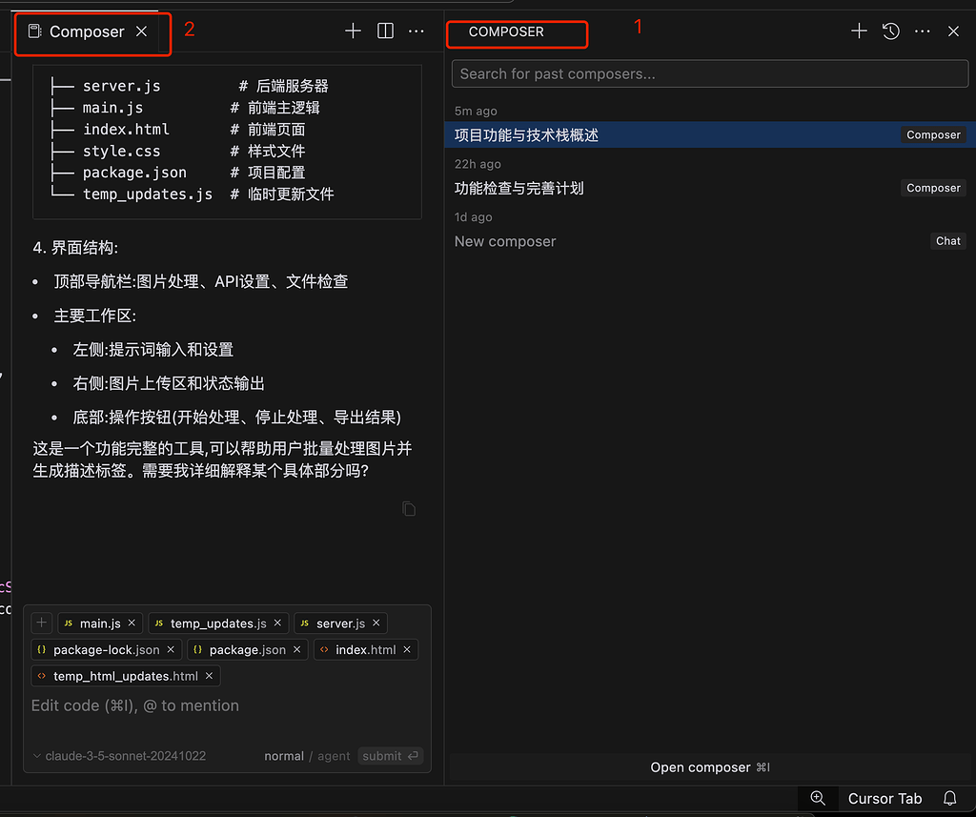The width and height of the screenshot is (976, 817).
Task: Click the plus icon in the COMPOSER header
Action: (858, 31)
